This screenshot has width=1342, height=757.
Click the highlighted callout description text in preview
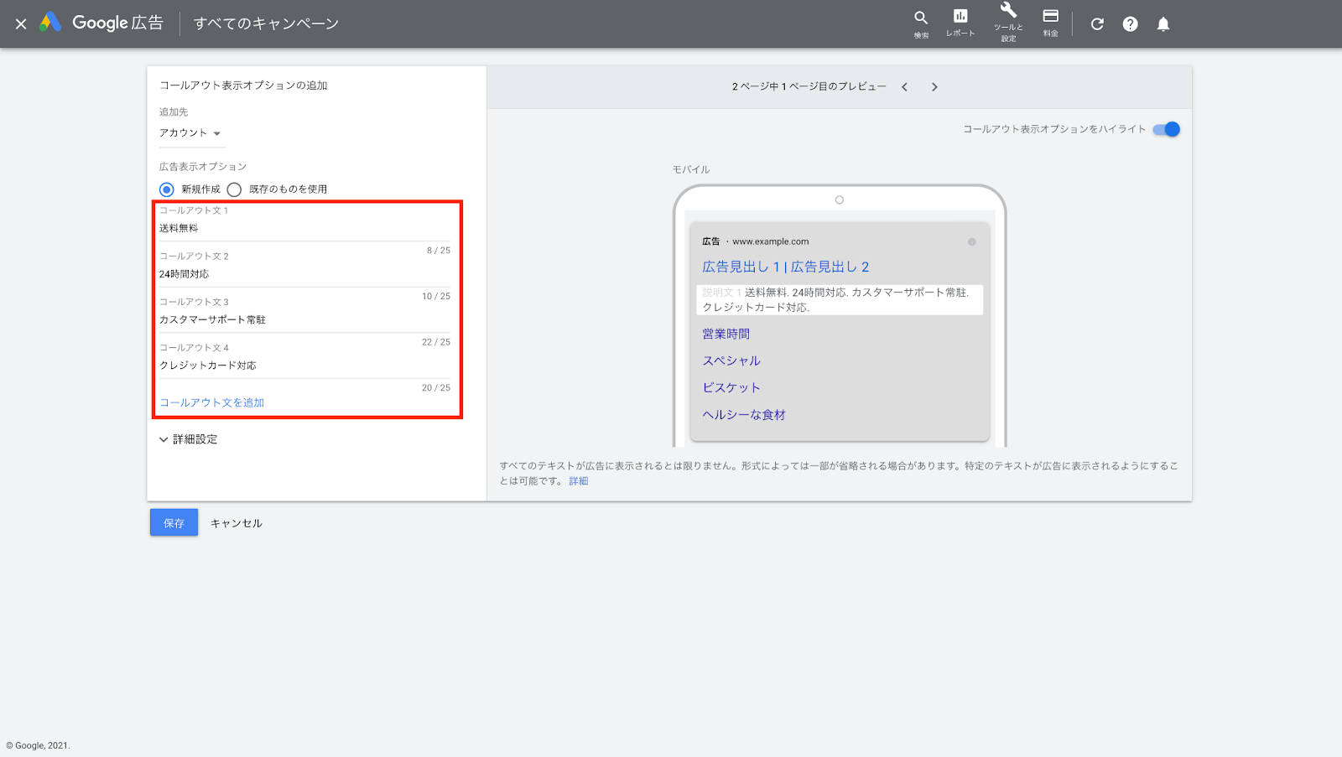[840, 300]
